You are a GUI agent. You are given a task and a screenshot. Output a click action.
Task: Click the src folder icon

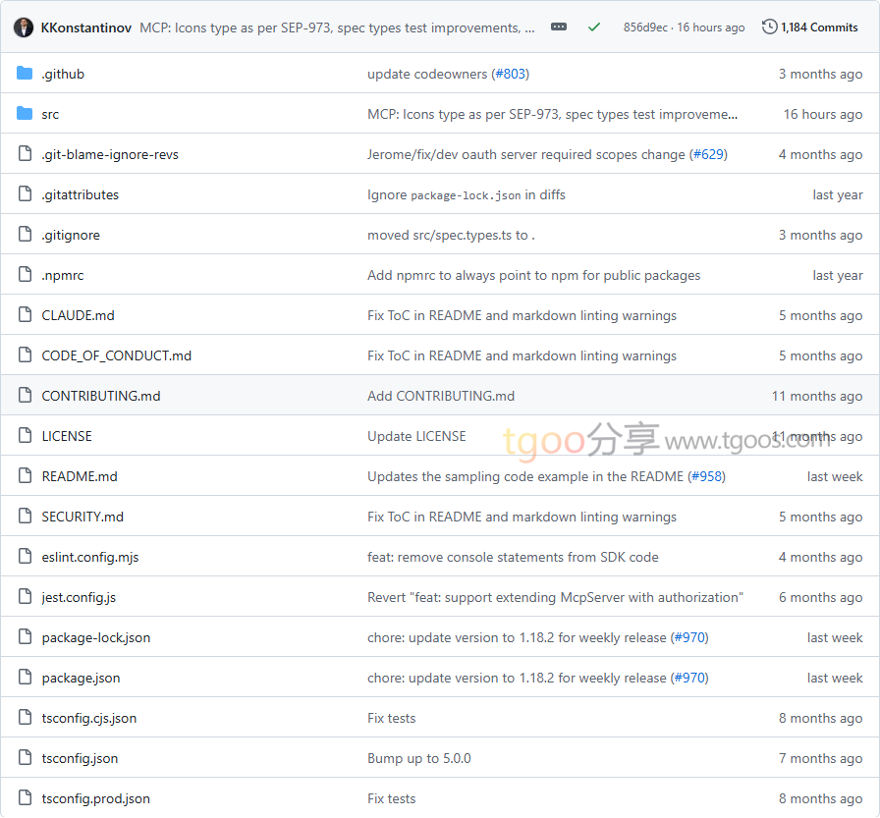[25, 114]
